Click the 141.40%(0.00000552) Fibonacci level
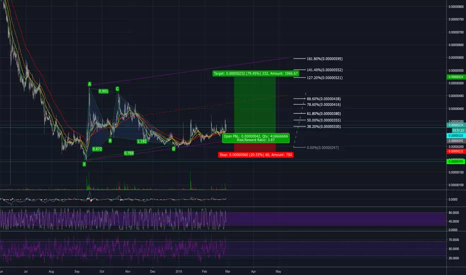Screen dimensions: 466x275 tap(324, 70)
